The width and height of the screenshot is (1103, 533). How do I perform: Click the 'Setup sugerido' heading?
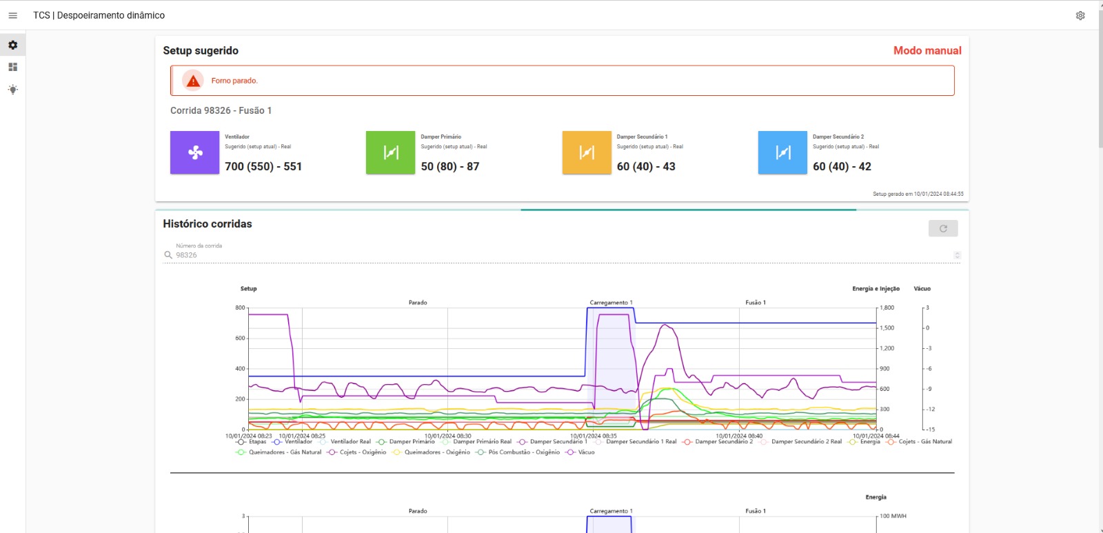[x=201, y=50]
